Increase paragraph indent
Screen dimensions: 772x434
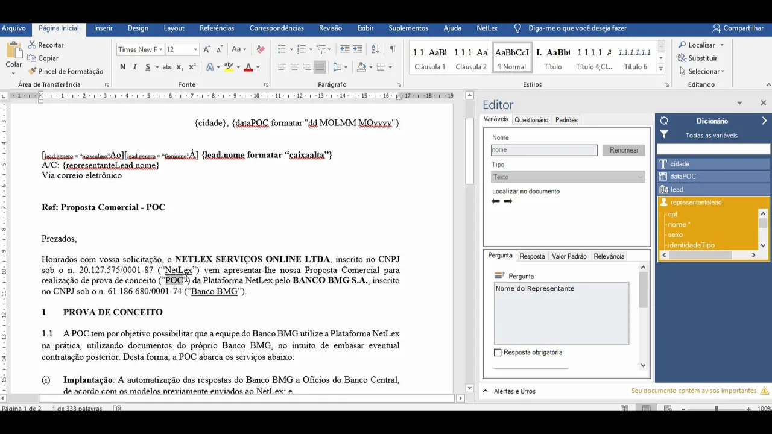[x=358, y=49]
